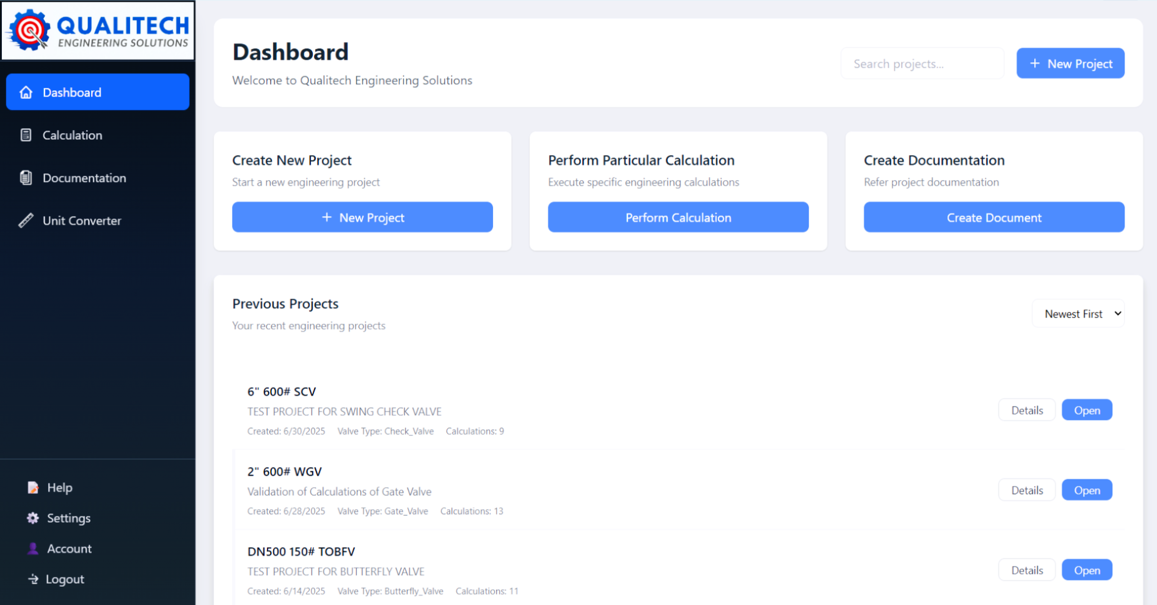Viewport: 1157px width, 605px height.
Task: Open the Newest First sort dropdown
Action: tap(1078, 313)
